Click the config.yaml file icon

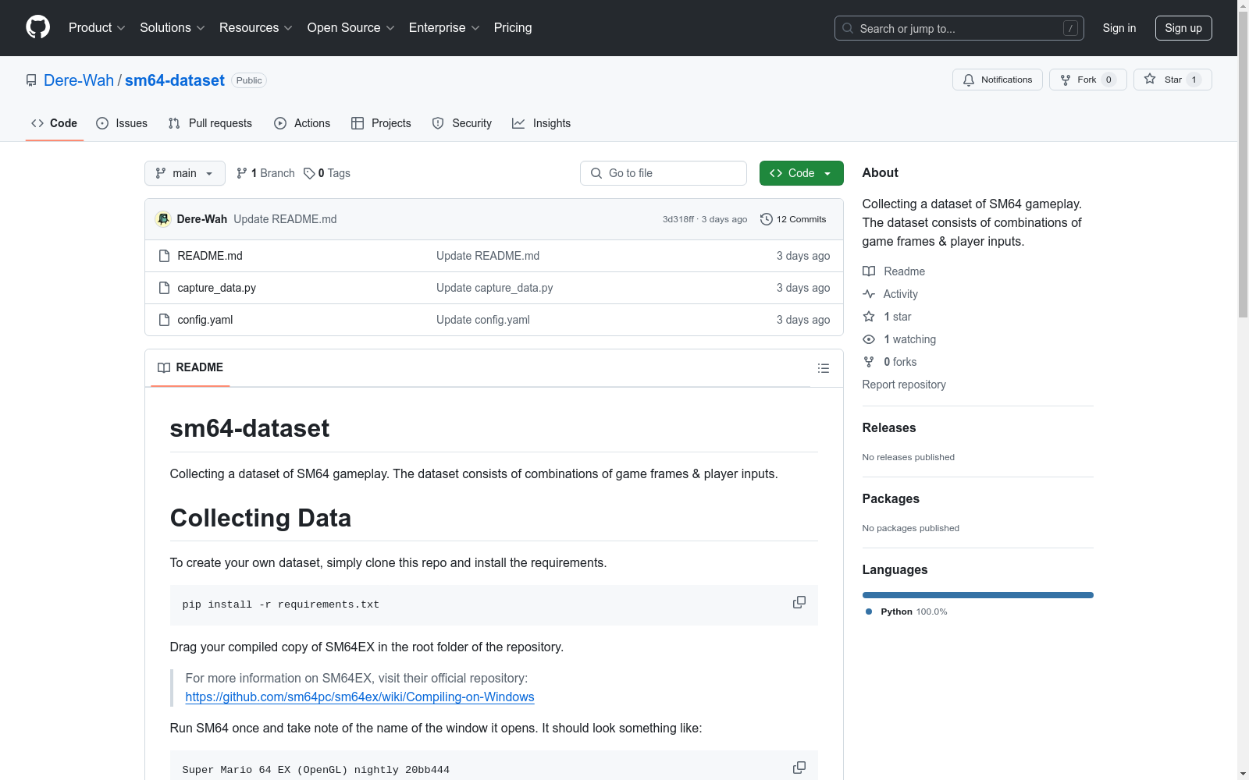pyautogui.click(x=164, y=320)
